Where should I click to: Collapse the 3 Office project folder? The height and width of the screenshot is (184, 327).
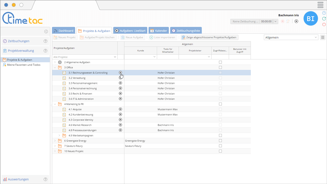point(55,67)
